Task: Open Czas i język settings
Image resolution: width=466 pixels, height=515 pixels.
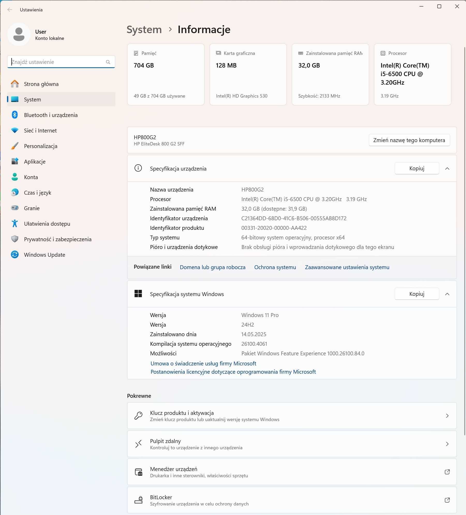Action: click(61, 193)
